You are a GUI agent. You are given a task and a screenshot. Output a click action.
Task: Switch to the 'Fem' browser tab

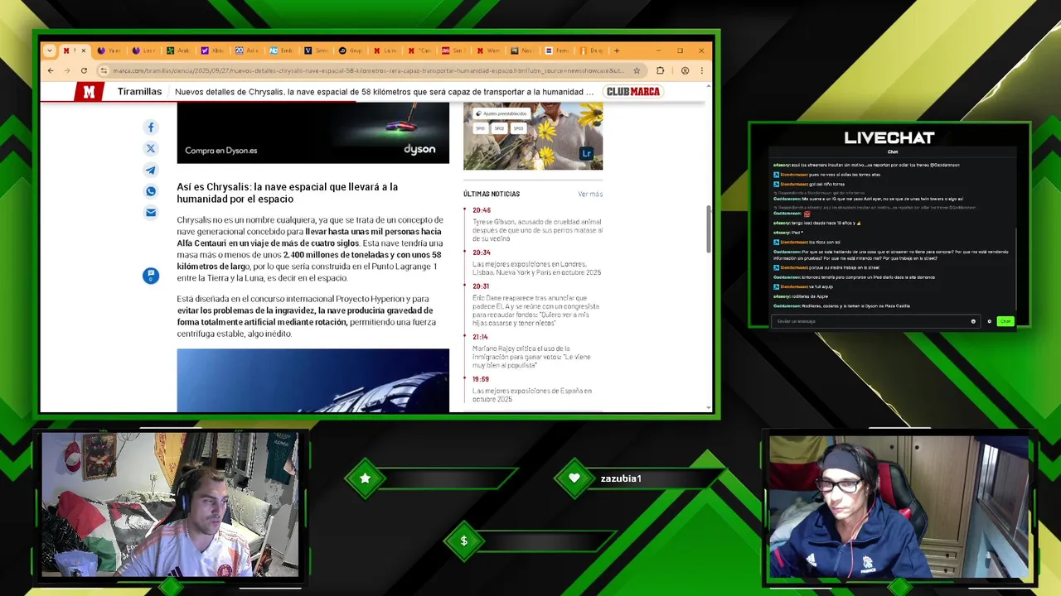tap(556, 50)
